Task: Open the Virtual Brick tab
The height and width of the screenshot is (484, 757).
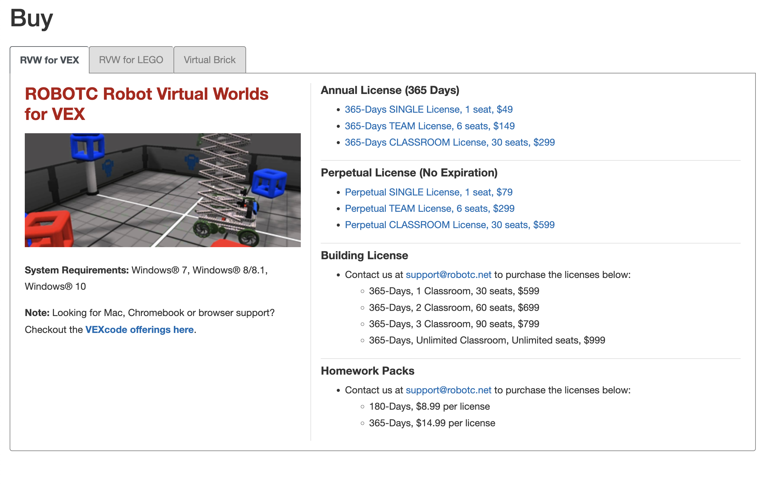Action: 210,60
